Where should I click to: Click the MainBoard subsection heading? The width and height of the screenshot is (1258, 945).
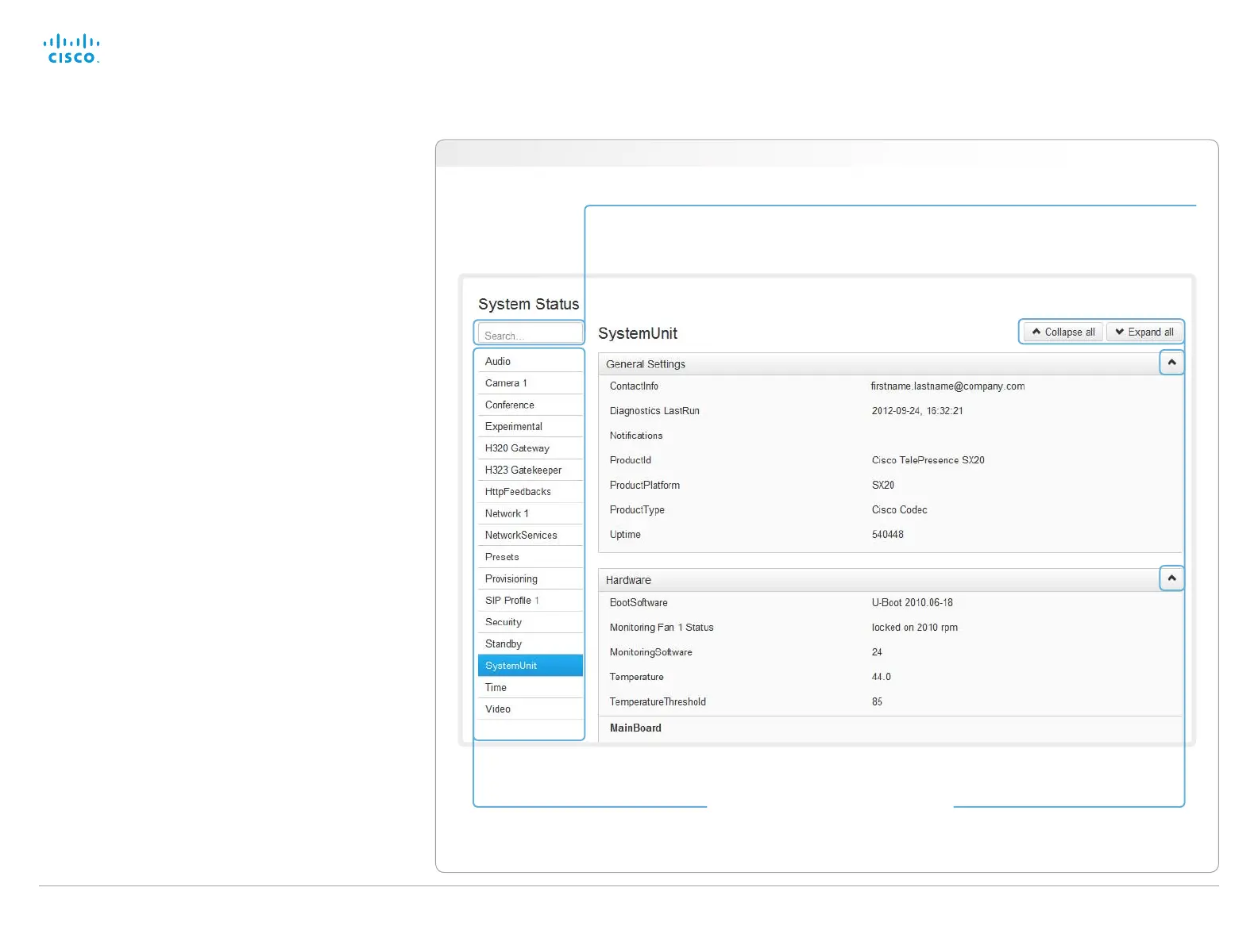coord(635,728)
